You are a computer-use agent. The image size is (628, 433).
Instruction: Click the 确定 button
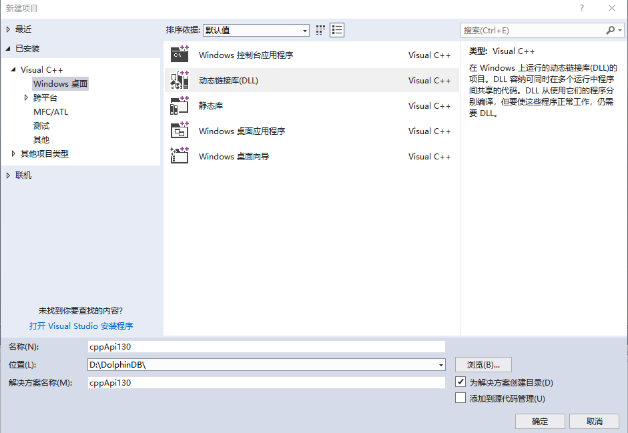coord(539,421)
